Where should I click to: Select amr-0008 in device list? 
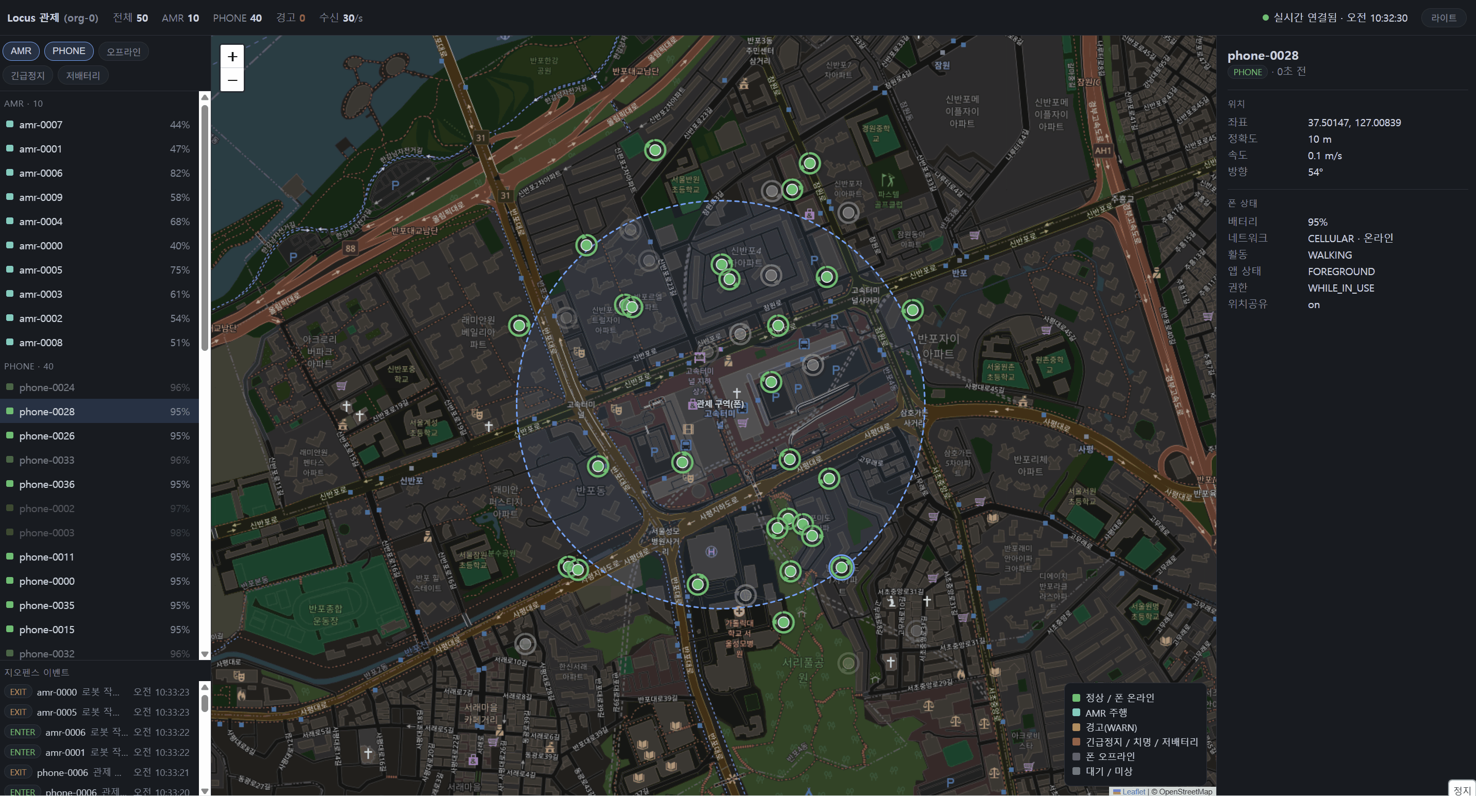(x=99, y=343)
